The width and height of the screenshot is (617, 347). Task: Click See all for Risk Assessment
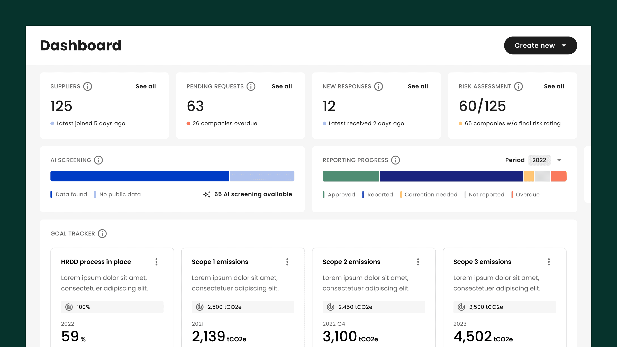(x=554, y=86)
